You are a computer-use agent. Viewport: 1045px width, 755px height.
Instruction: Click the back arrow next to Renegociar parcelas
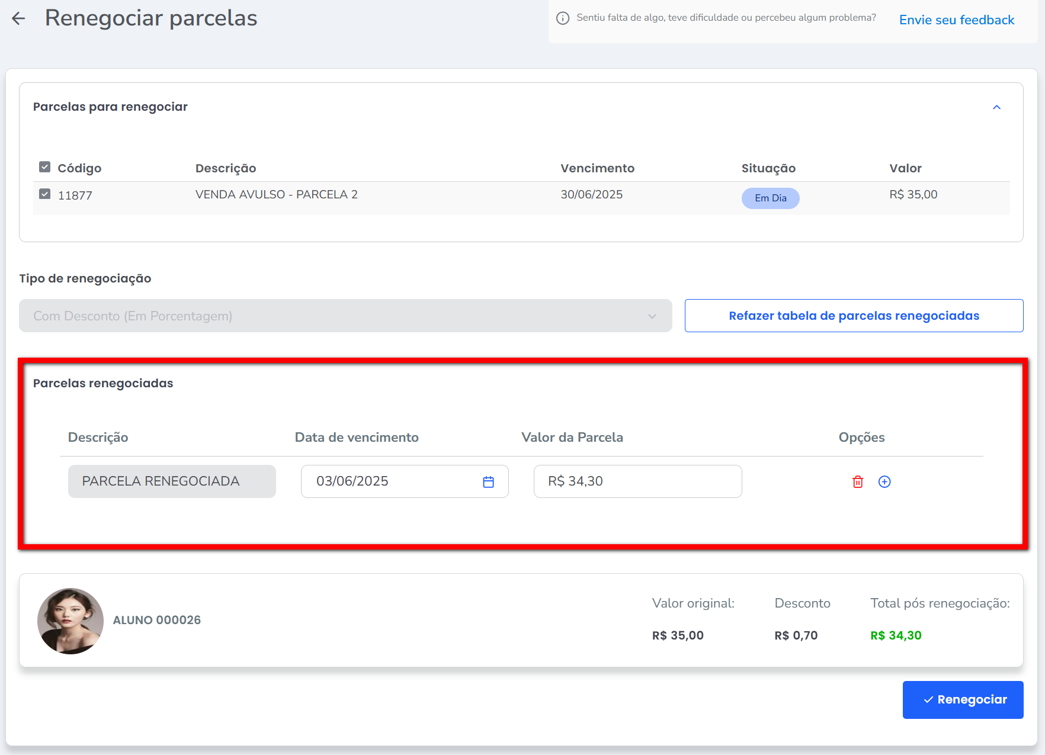point(18,18)
